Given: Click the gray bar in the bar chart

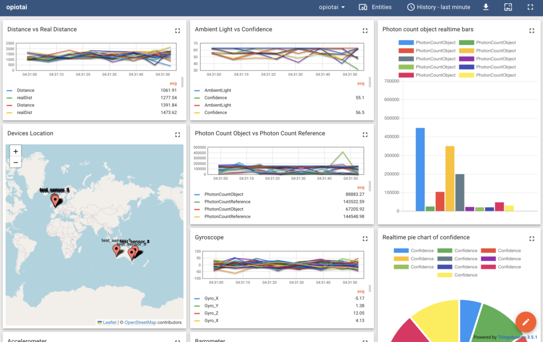Looking at the screenshot, I should click(x=460, y=193).
